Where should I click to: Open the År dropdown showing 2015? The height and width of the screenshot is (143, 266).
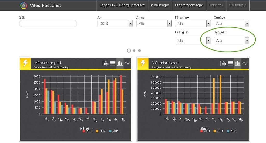tap(115, 24)
